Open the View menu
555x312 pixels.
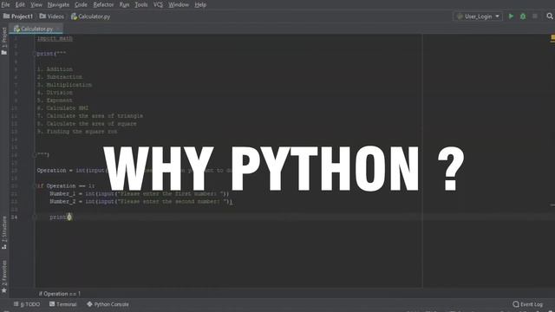36,4
